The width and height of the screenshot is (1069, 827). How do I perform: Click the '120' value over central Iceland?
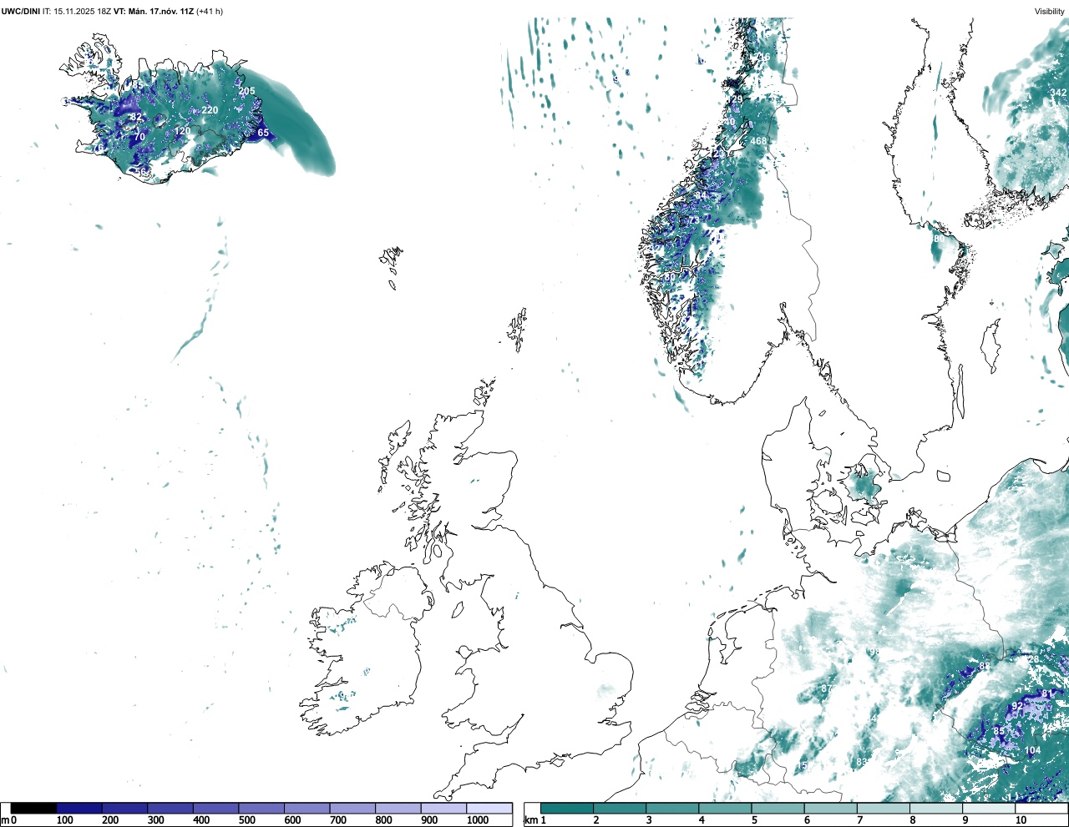(182, 131)
